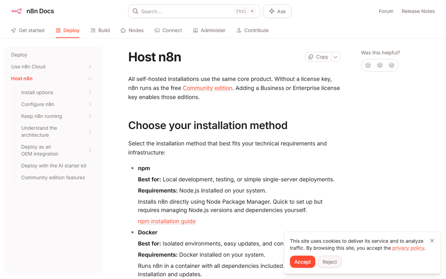Open the npm installation guide link
The height and width of the screenshot is (279, 446).
click(x=167, y=221)
